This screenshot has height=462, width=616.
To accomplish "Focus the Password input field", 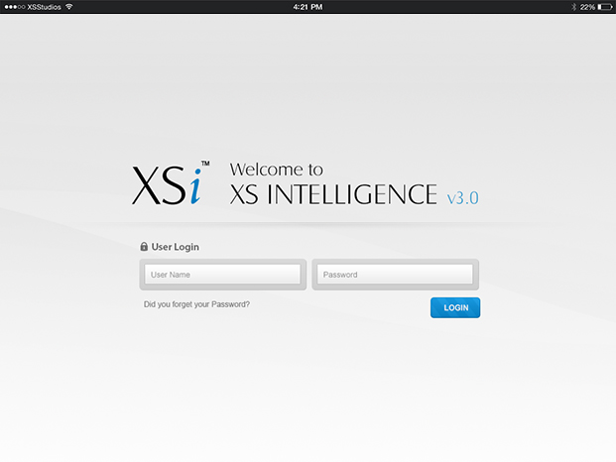I will click(x=395, y=275).
